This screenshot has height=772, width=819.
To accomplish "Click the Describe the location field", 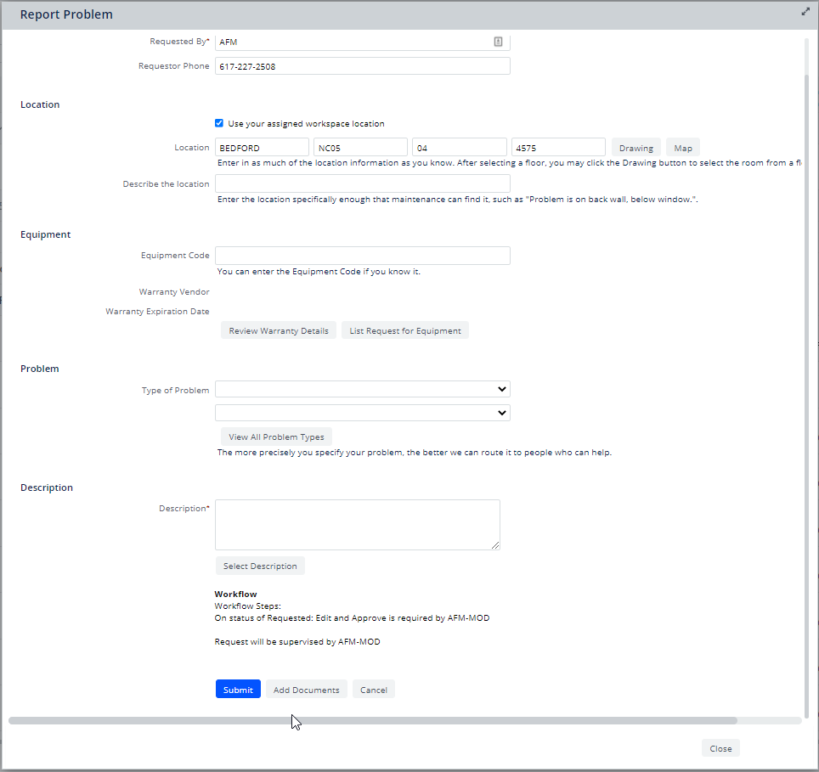I will (x=363, y=183).
